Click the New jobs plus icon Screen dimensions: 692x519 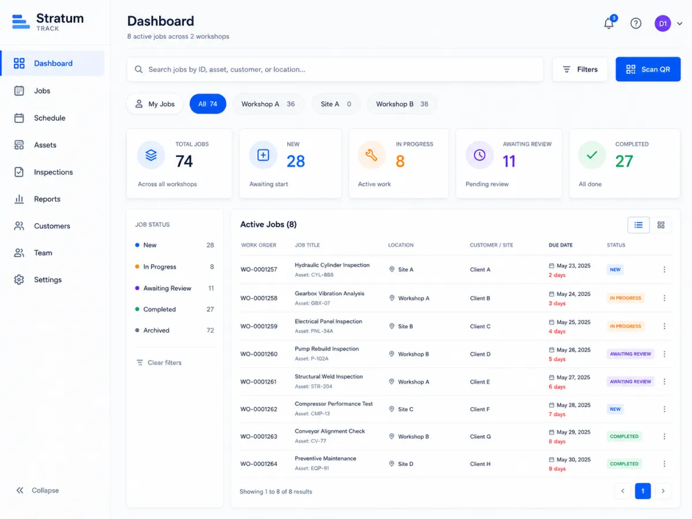pyautogui.click(x=263, y=155)
